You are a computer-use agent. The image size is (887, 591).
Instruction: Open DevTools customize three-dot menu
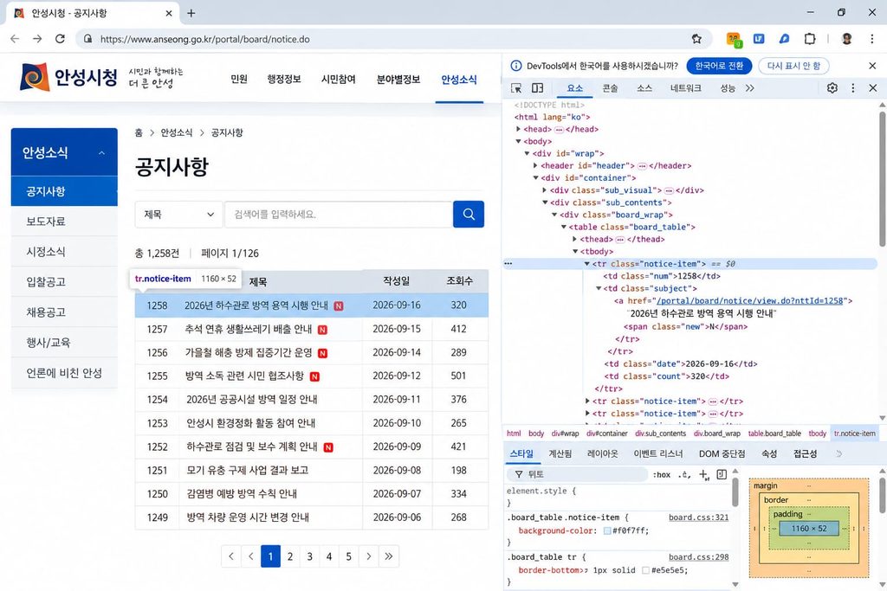click(853, 88)
